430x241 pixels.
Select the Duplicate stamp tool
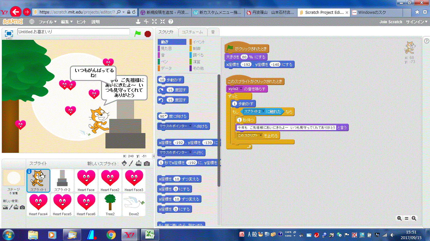138,22
